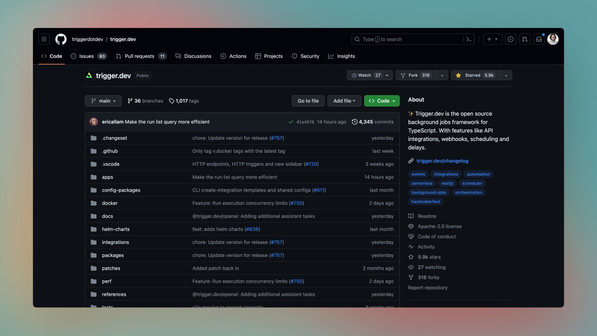Open commit hash 41a49f6
597x336 pixels.
(305, 122)
